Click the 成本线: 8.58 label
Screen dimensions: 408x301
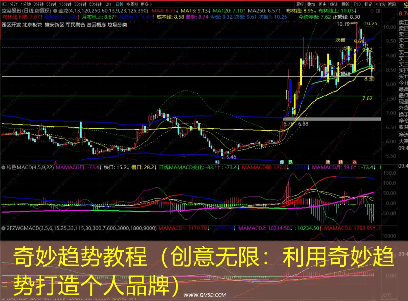click(170, 17)
